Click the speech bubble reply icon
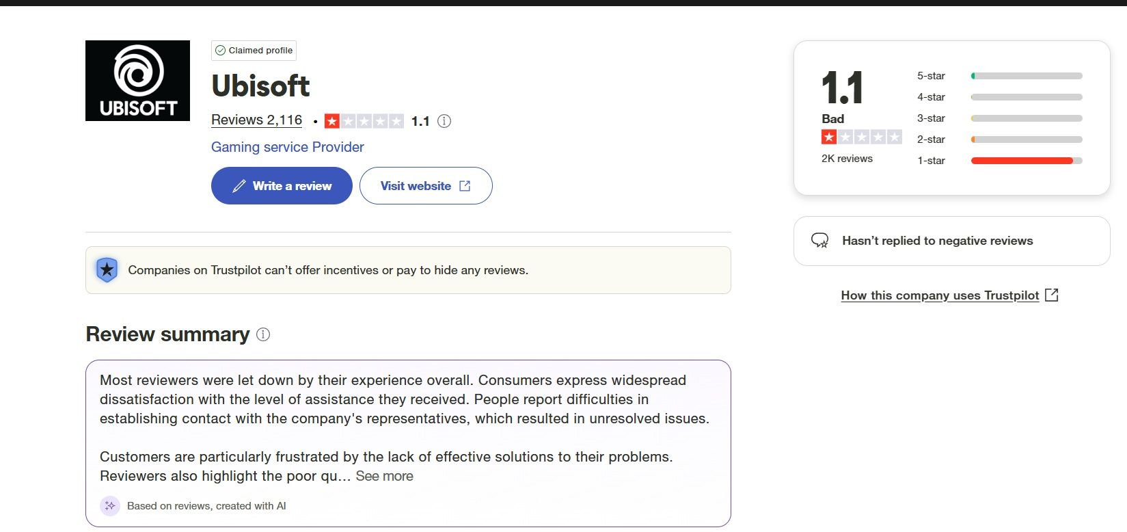The width and height of the screenshot is (1127, 532). 819,241
